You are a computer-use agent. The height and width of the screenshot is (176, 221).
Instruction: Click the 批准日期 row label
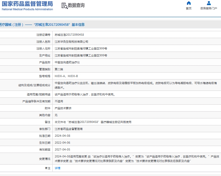pyautogui.click(x=45, y=136)
